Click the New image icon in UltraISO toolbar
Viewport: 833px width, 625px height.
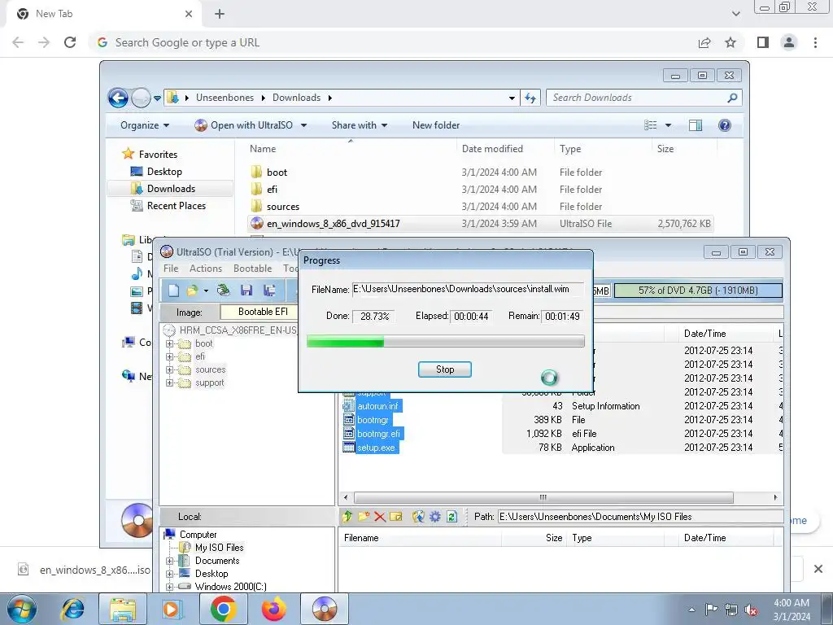tap(173, 291)
